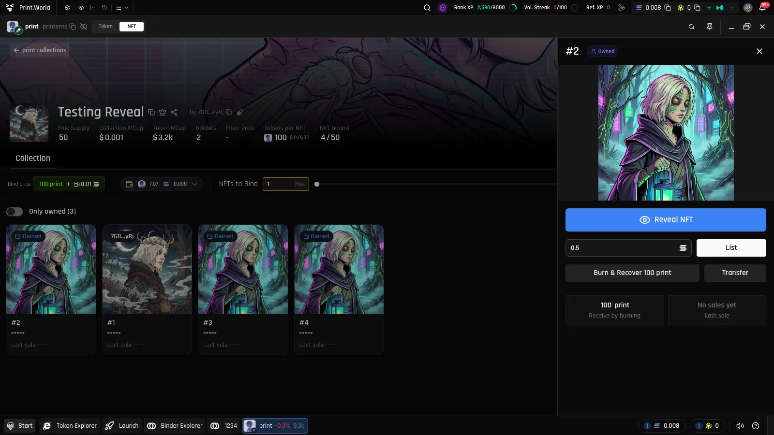Viewport: 774px width, 435px height.
Task: Toggle the Only owned (3) switch
Action: point(15,212)
